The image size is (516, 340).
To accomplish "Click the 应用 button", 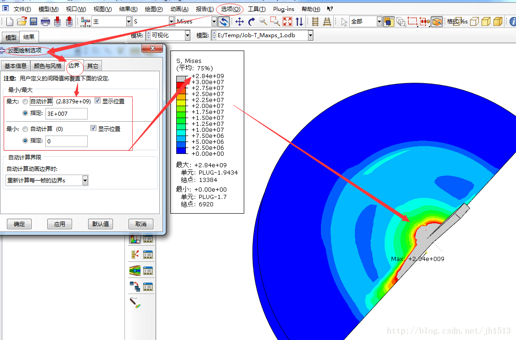I will [x=60, y=224].
